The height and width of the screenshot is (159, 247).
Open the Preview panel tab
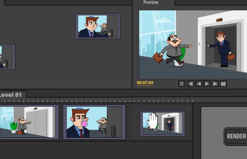(151, 2)
